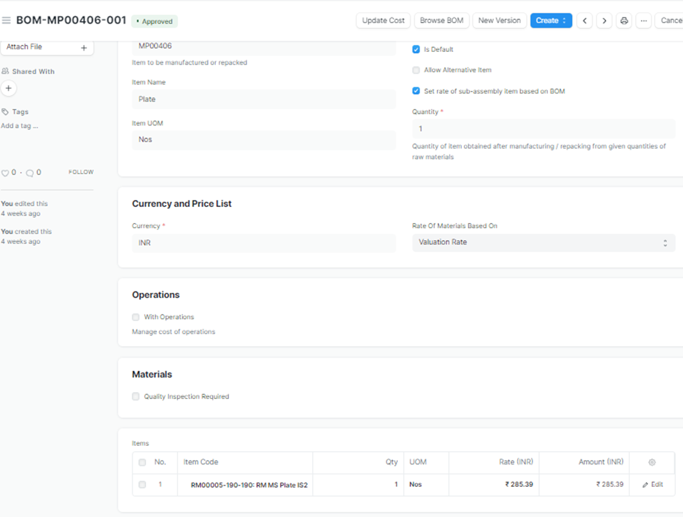Open Browse BOM view
The image size is (683, 517).
441,21
